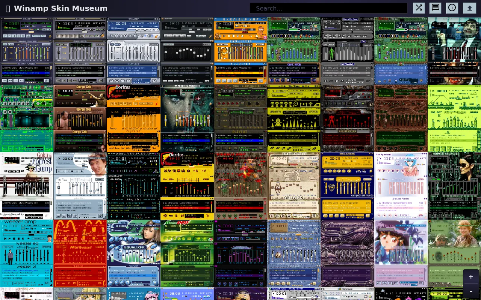Viewport: 481px width, 300px height.
Task: Open the classic dark Winamp skin at top left
Action: [27, 51]
